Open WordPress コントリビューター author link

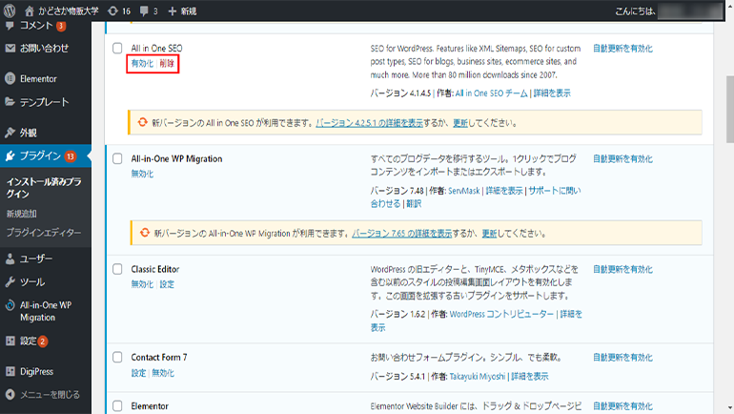(501, 314)
